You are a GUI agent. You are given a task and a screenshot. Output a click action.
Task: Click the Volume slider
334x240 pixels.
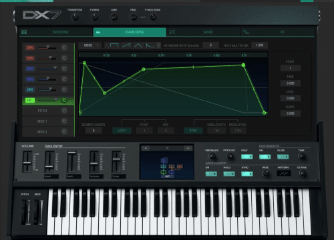point(27,161)
